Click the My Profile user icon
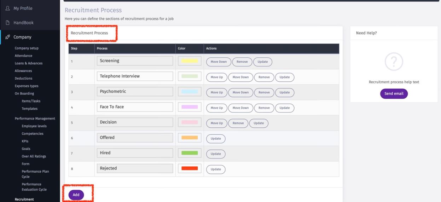Image resolution: width=441 pixels, height=202 pixels. (x=7, y=8)
